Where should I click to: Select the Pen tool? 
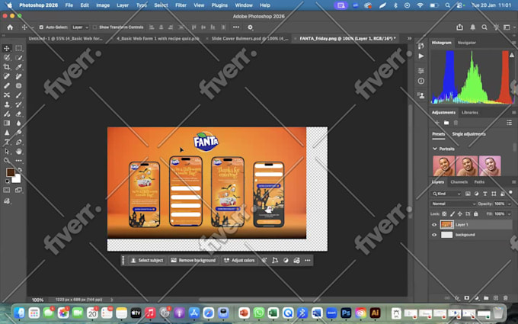tap(18, 142)
